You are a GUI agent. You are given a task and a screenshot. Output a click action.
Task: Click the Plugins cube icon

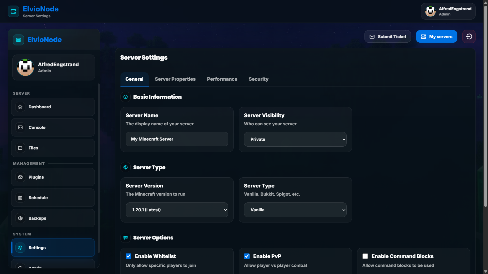point(20,177)
